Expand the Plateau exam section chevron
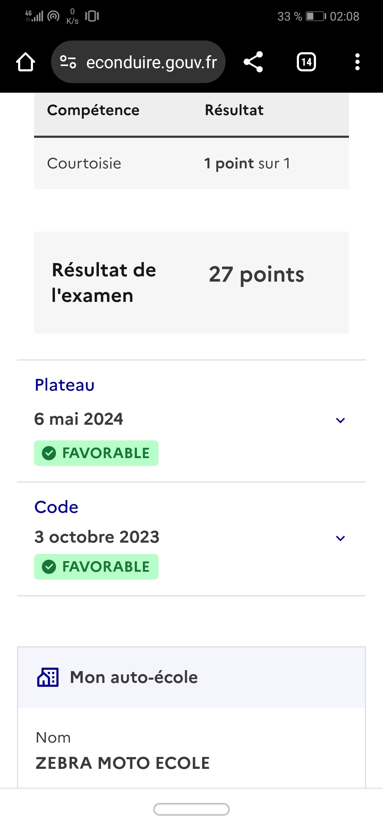 340,420
